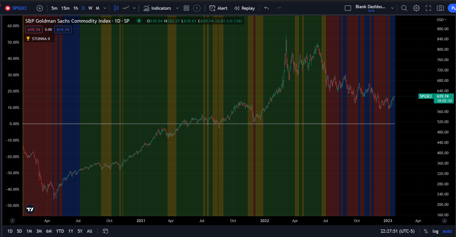456x237 pixels.
Task: Redo the chart action
Action: click(279, 8)
